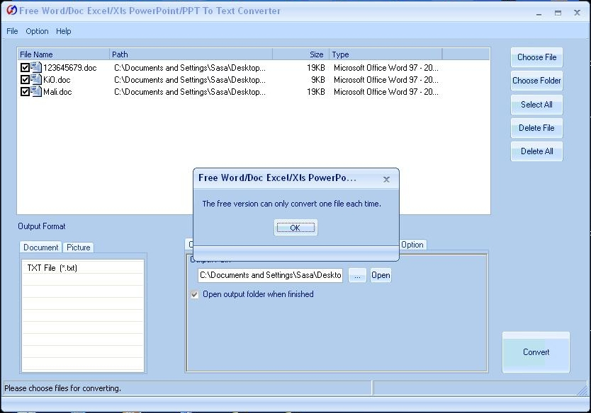Open the File menu
Screen dimensions: 591x413
click(12, 31)
